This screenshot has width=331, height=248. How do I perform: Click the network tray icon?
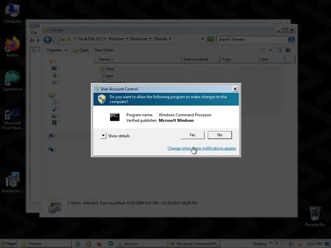[x=292, y=244]
